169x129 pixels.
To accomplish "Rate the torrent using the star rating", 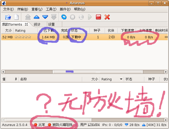I will point(23,37).
